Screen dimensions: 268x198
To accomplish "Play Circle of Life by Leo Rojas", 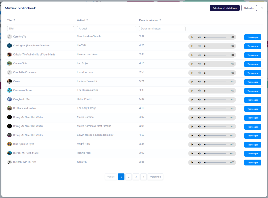I will click(x=192, y=64).
